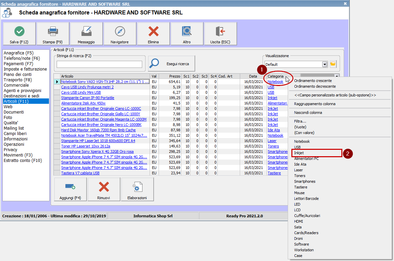Print with the Stampa (F9) button
Image resolution: width=394 pixels, height=261 pixels.
[53, 34]
